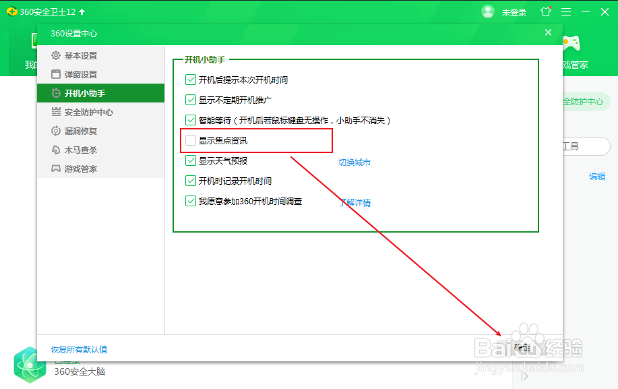The height and width of the screenshot is (389, 618).
Task: Uncheck 显示天气预报
Action: point(191,162)
